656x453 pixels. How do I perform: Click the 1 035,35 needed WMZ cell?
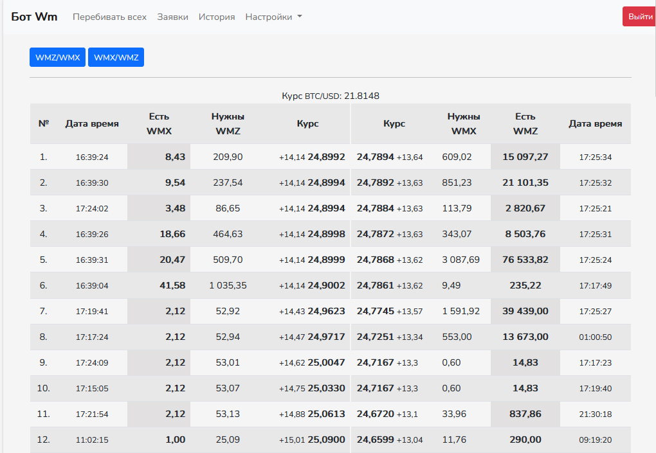click(228, 285)
